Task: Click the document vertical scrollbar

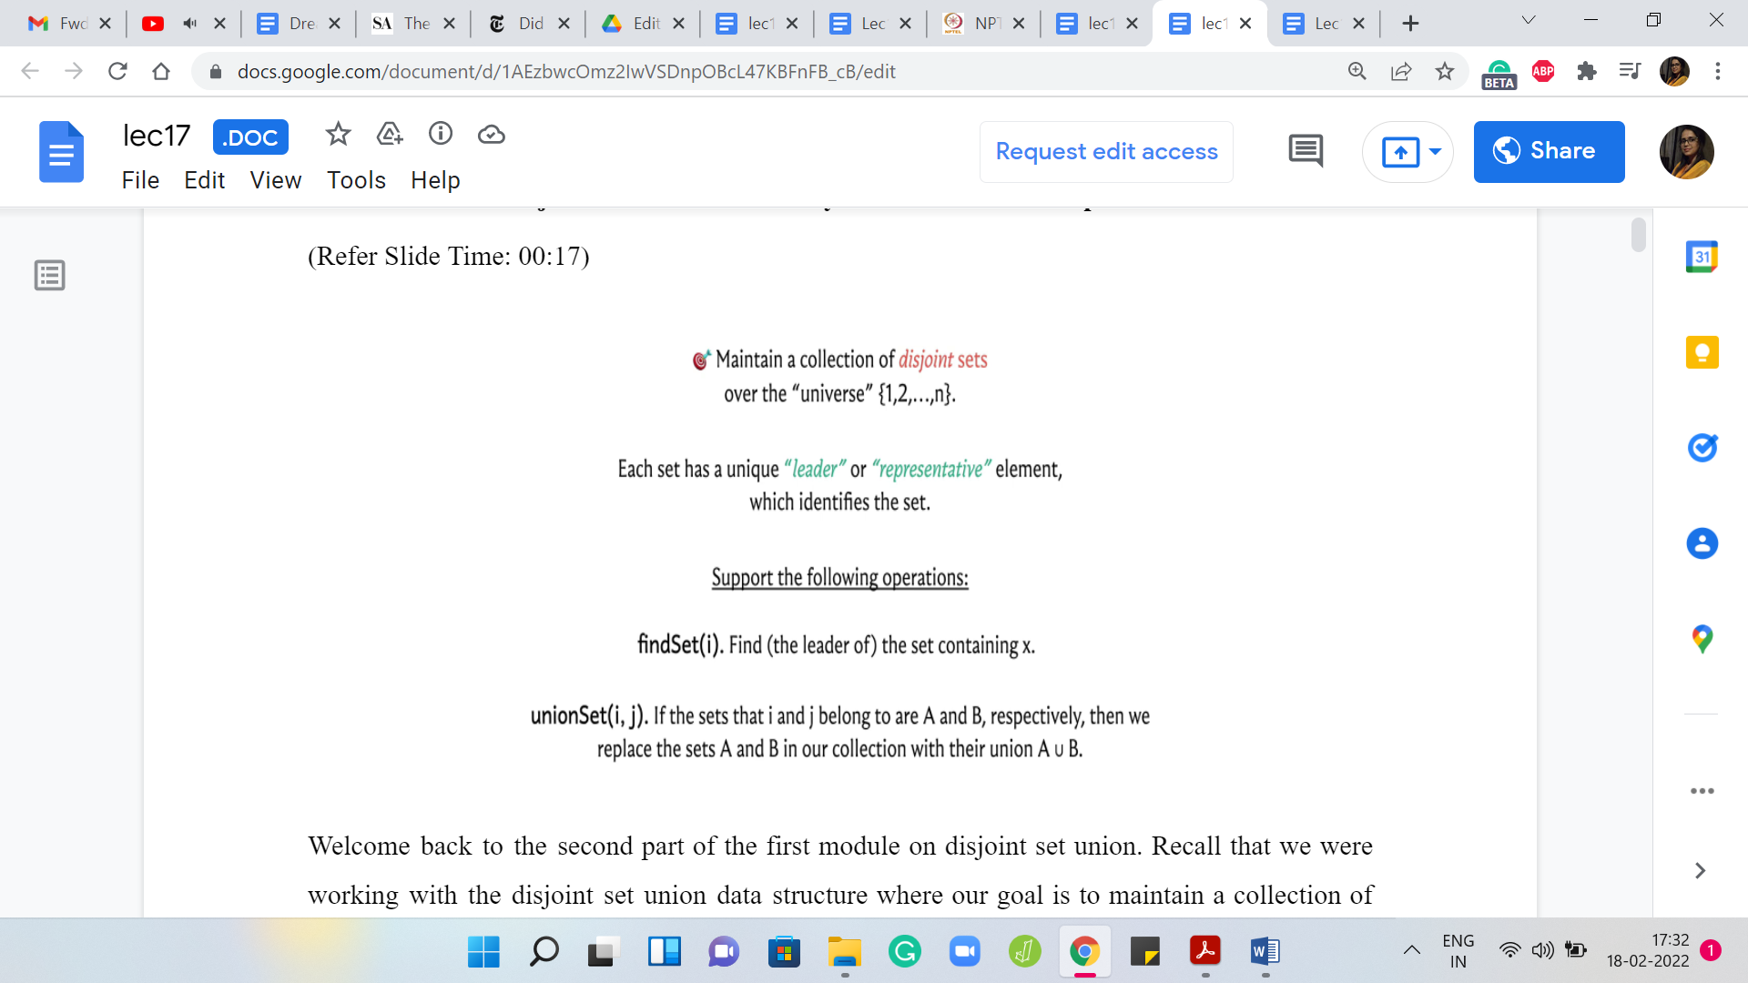Action: click(1639, 235)
